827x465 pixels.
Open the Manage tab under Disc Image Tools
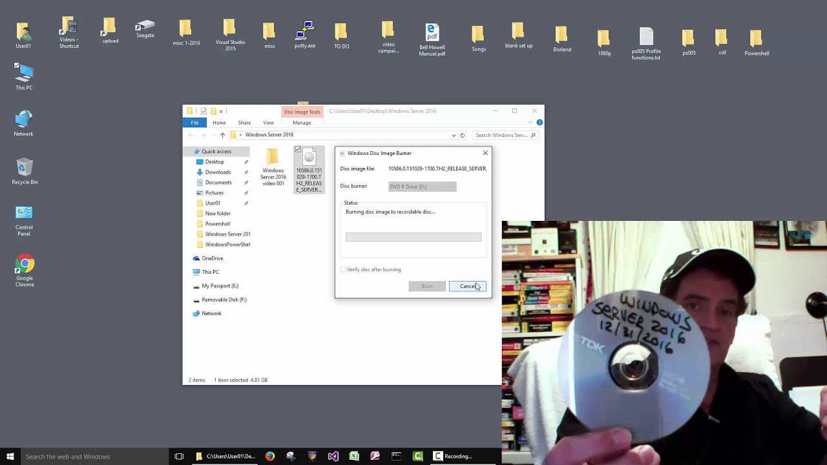302,123
